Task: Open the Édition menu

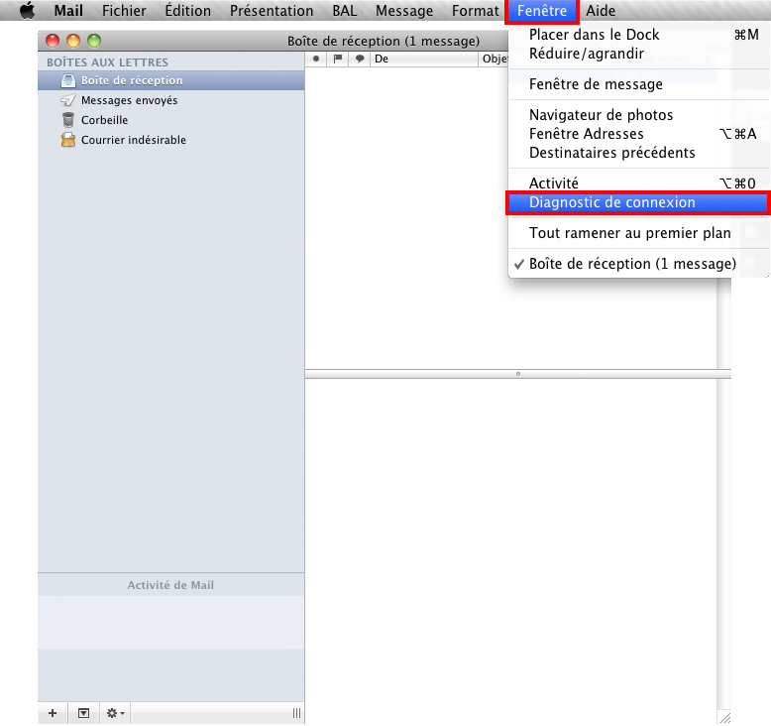Action: point(188,10)
